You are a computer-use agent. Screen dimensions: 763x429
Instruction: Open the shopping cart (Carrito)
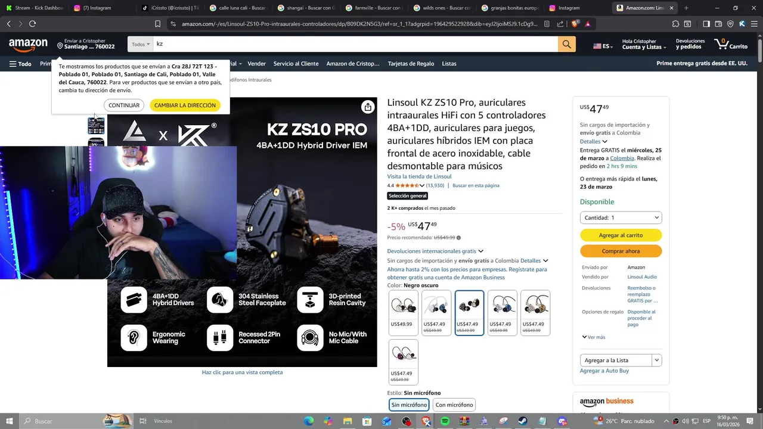point(731,44)
